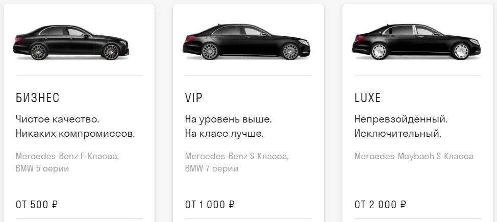The width and height of the screenshot is (497, 222).
Task: Click the 'На уровень выше' tagline
Action: click(229, 120)
